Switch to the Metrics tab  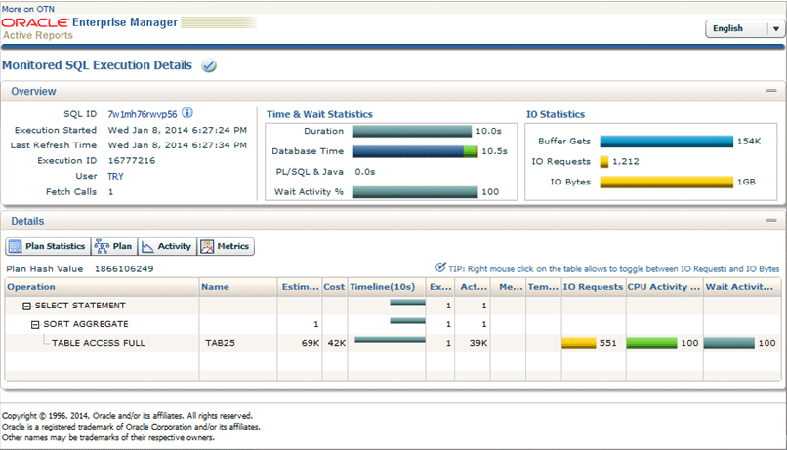(226, 246)
